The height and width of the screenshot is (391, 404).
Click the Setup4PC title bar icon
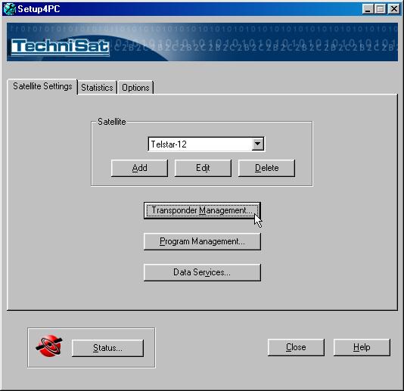tap(10, 9)
